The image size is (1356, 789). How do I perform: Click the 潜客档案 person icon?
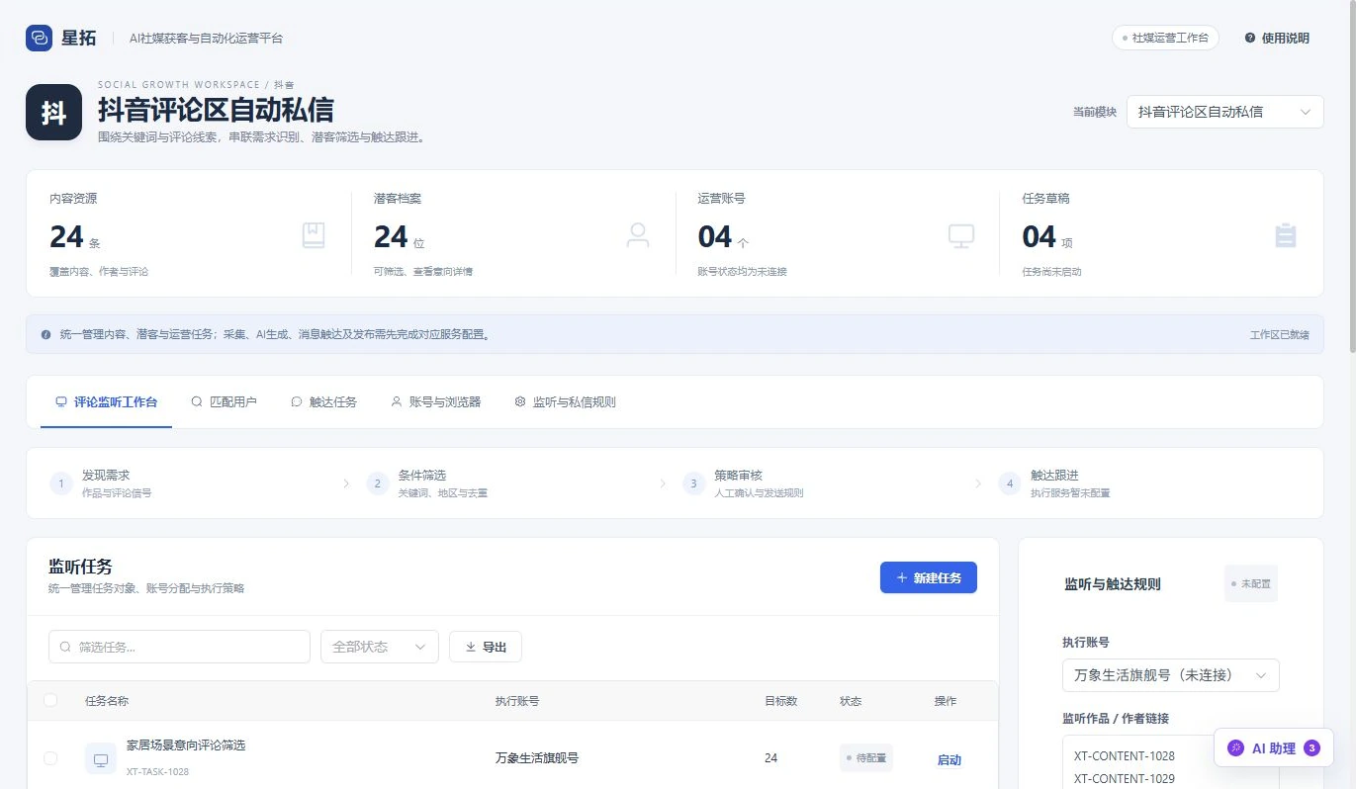coord(638,235)
